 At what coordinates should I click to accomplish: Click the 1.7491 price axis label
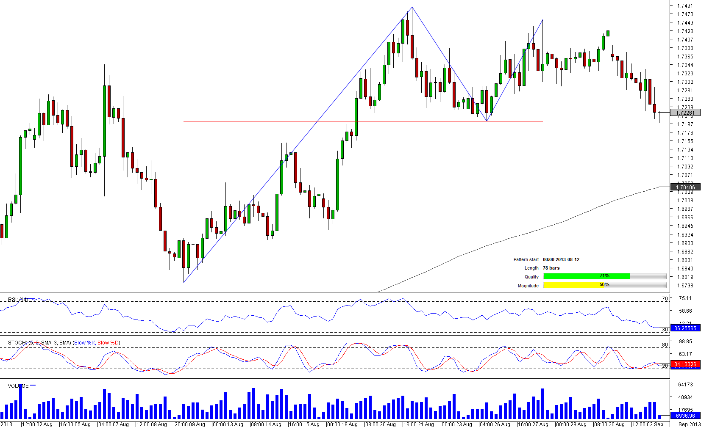[685, 6]
